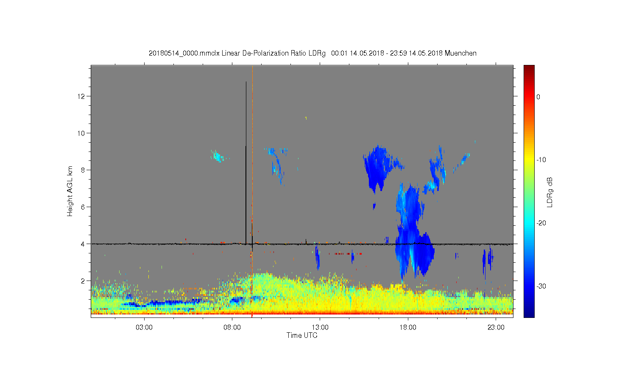Click the colorbar value -30

541,286
